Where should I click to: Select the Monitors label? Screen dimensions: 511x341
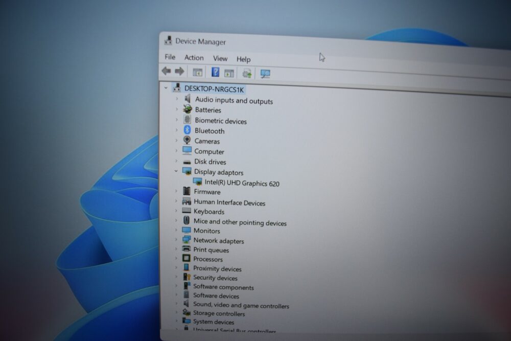point(206,231)
